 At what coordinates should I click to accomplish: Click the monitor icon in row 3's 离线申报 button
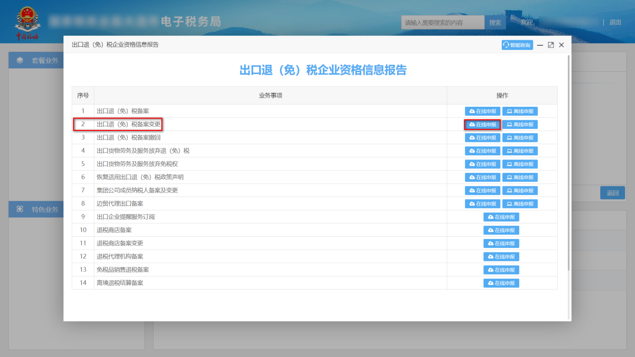(509, 137)
